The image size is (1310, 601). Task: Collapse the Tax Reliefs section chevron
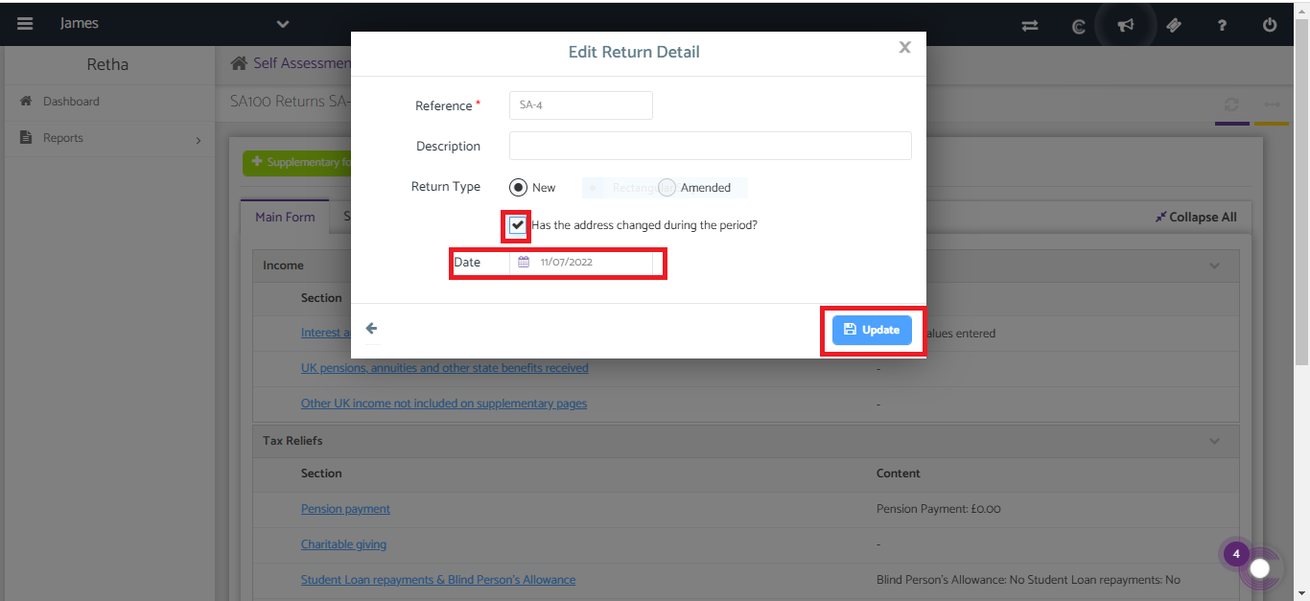[1215, 442]
